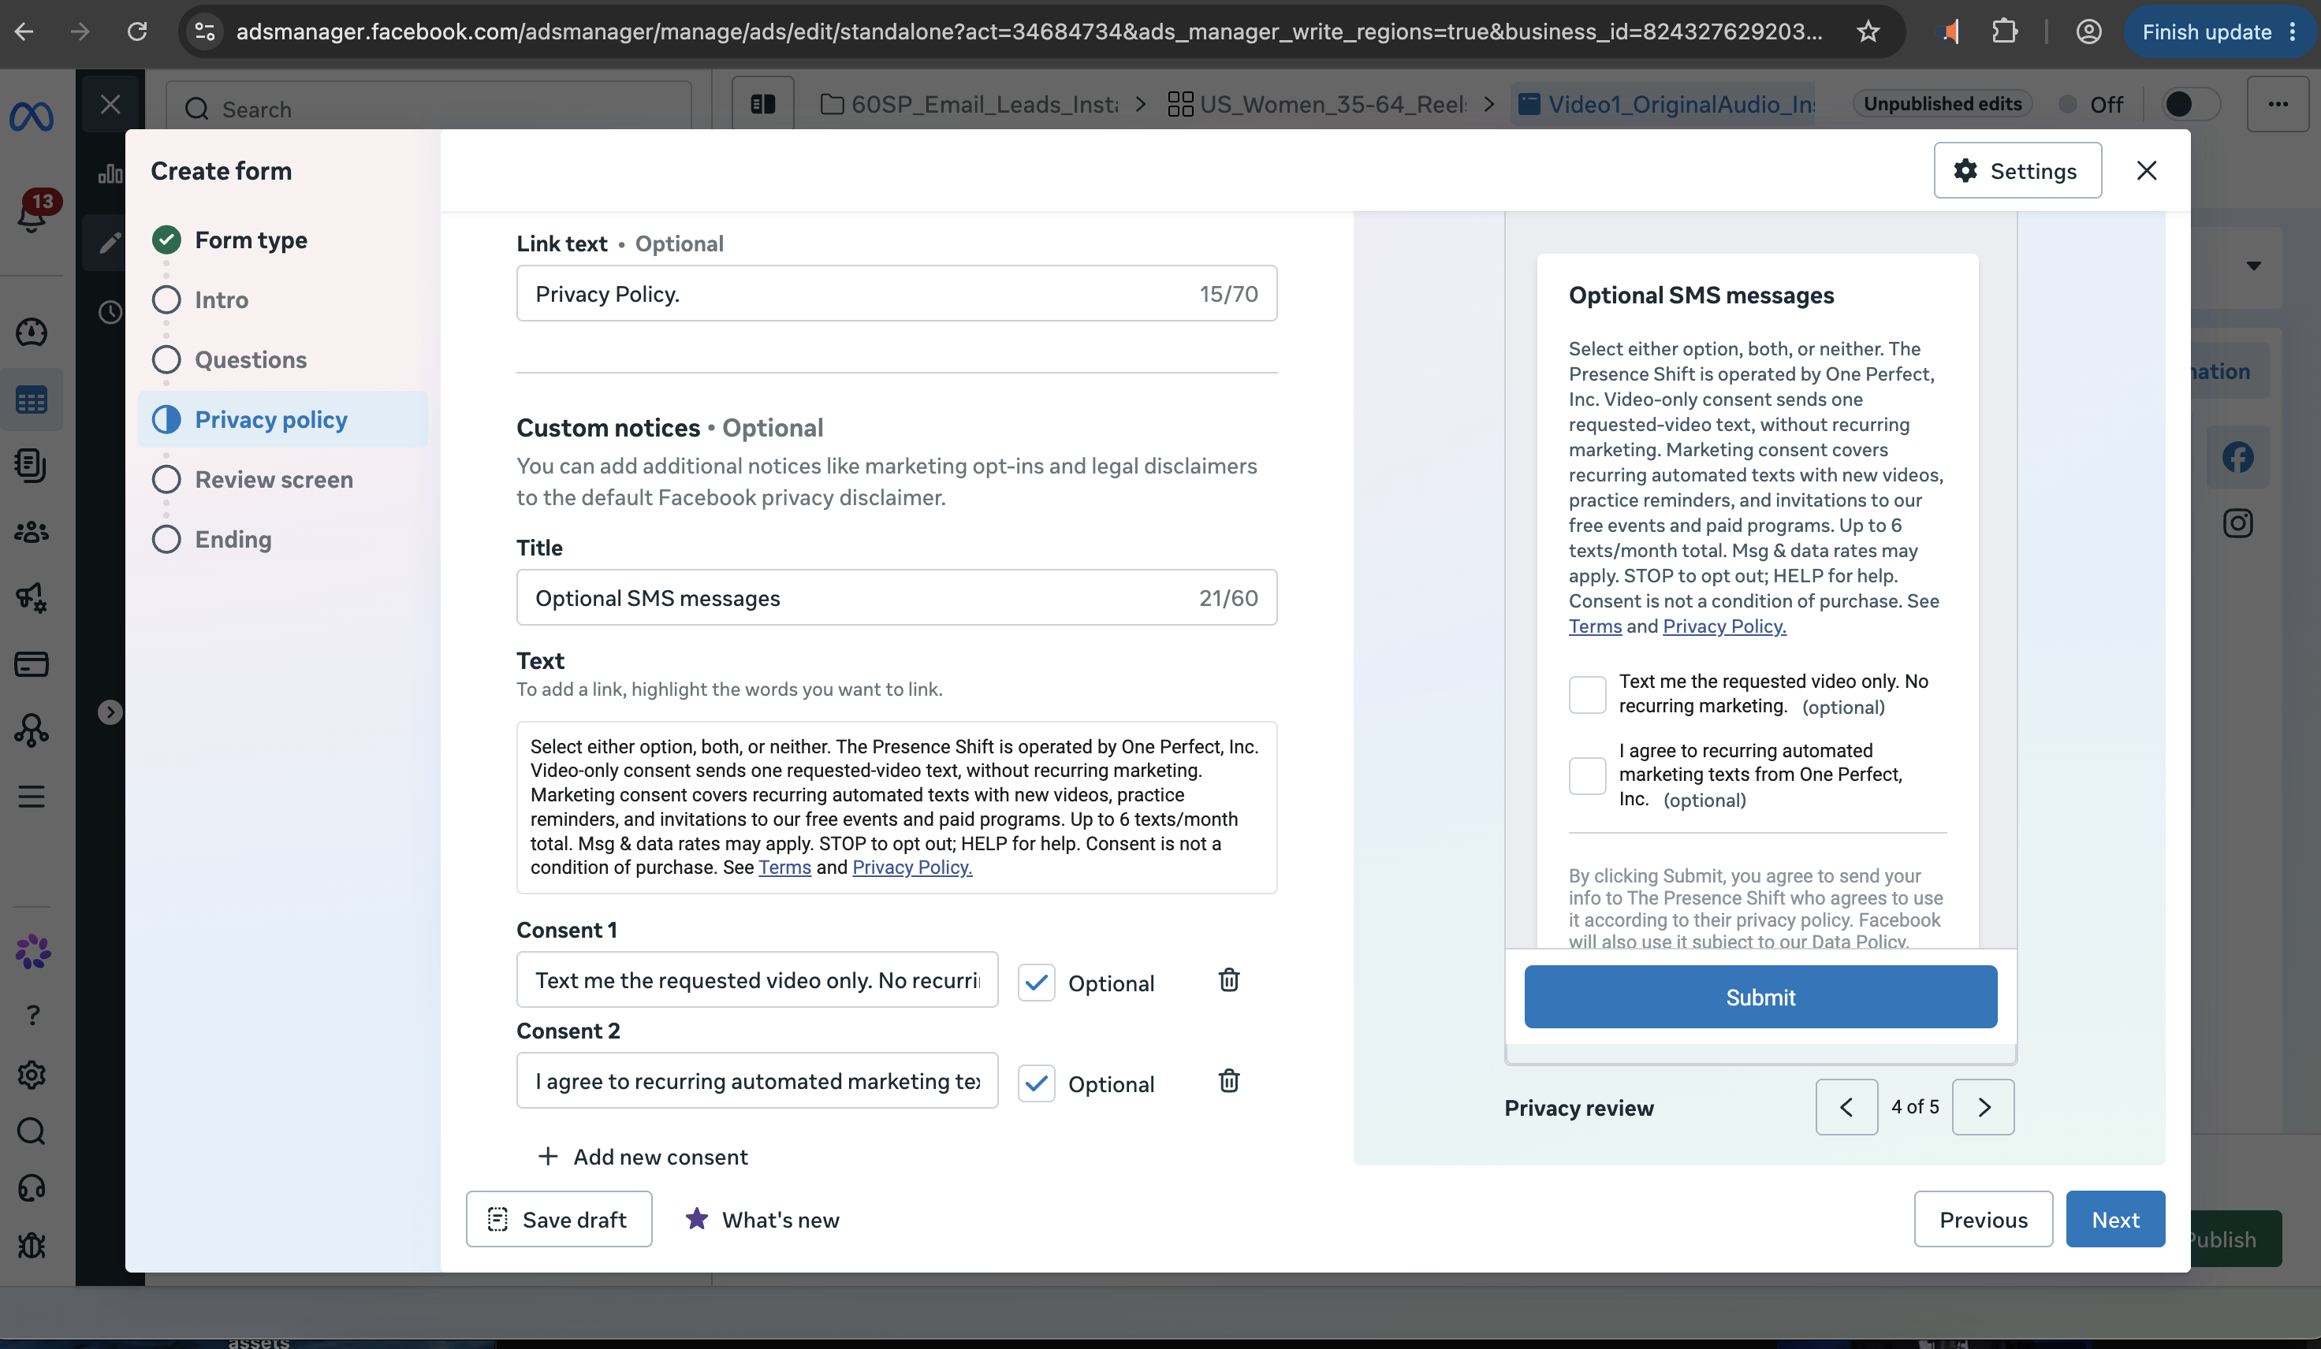Click the purple flower app icon
Viewport: 2321px width, 1349px height.
(33, 952)
